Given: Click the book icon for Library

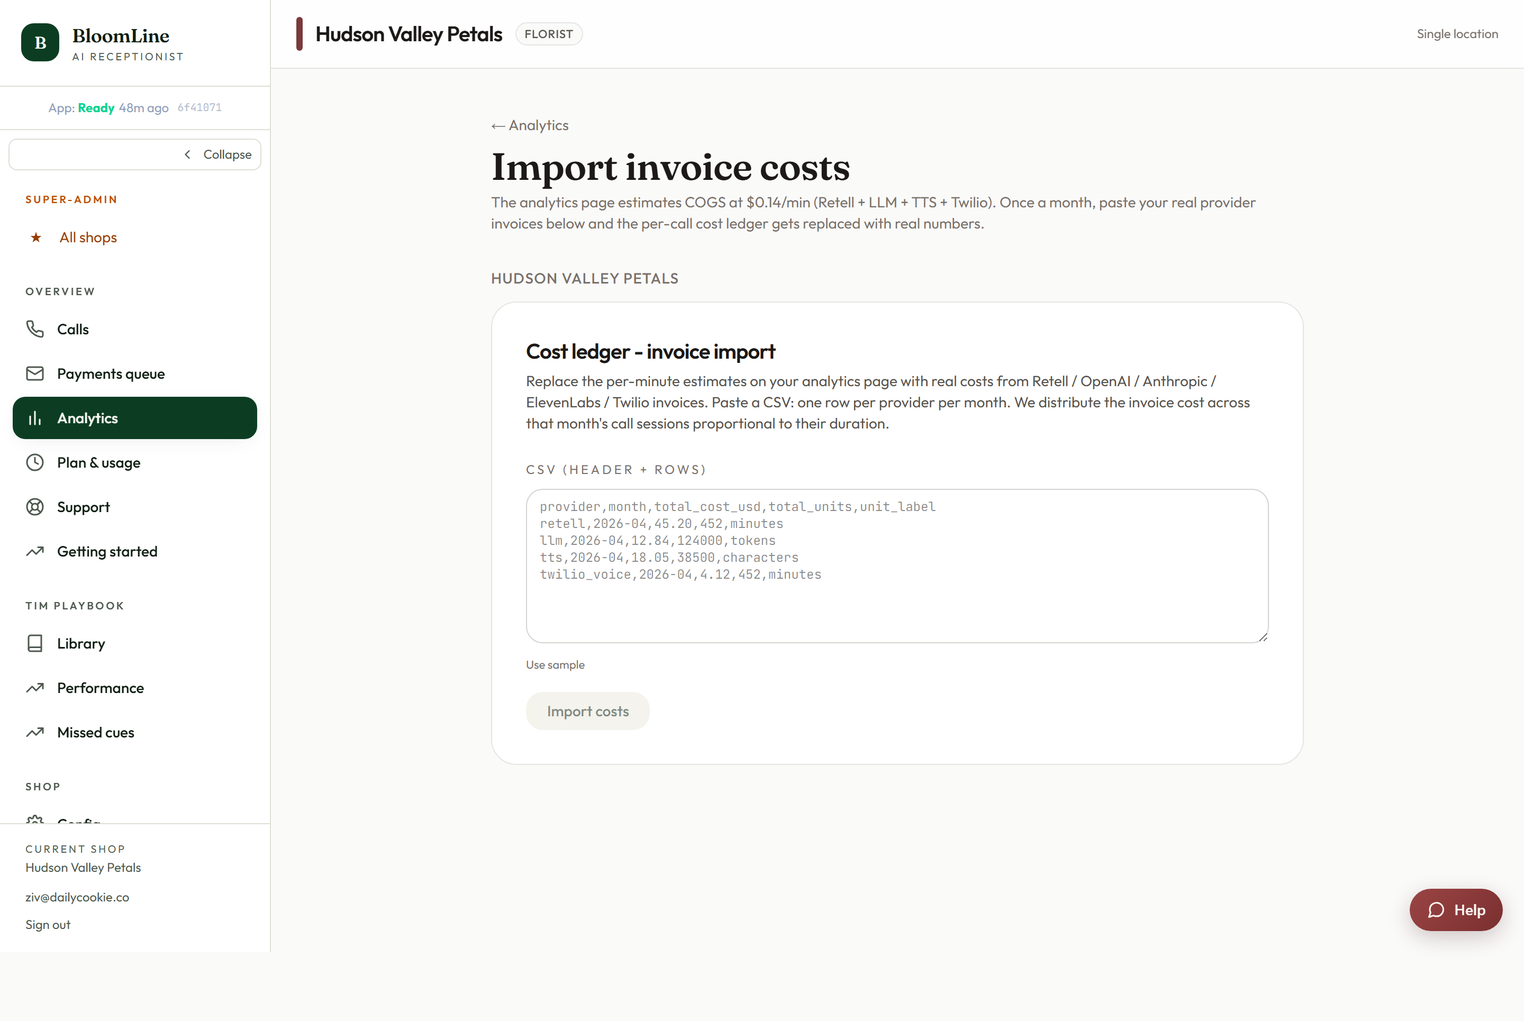Looking at the screenshot, I should point(34,643).
